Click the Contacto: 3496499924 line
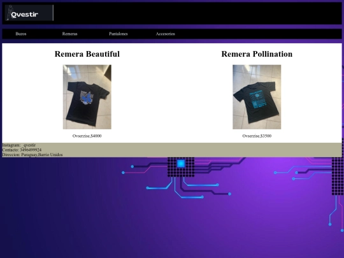This screenshot has width=344, height=258. coord(22,150)
